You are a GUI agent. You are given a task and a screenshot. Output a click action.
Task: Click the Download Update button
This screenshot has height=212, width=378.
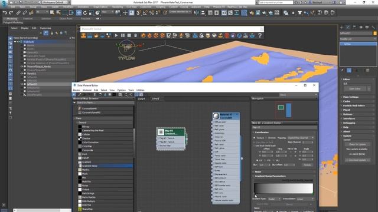point(358,160)
